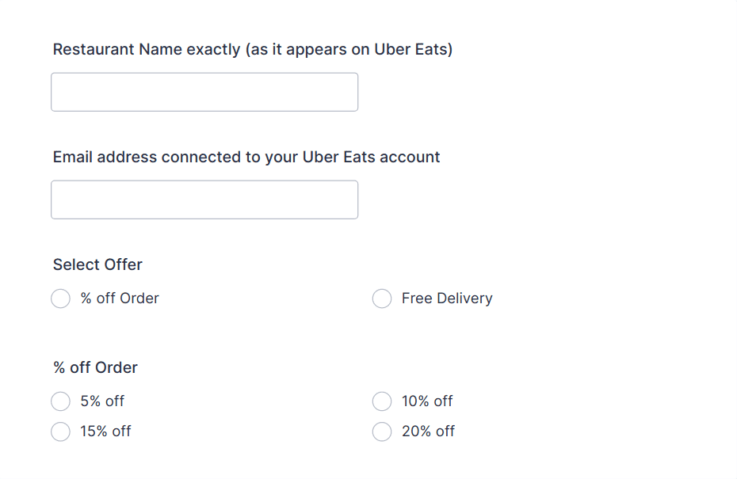Click the % off Order option label text
This screenshot has width=737, height=479.
[x=119, y=298]
